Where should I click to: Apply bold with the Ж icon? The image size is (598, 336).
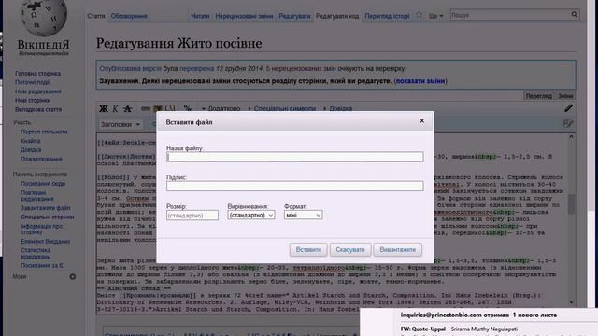[x=104, y=108]
